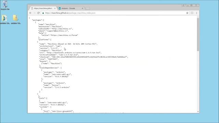
Task: Click the "maintainer":"Macchina" line
Action: pos(50,27)
